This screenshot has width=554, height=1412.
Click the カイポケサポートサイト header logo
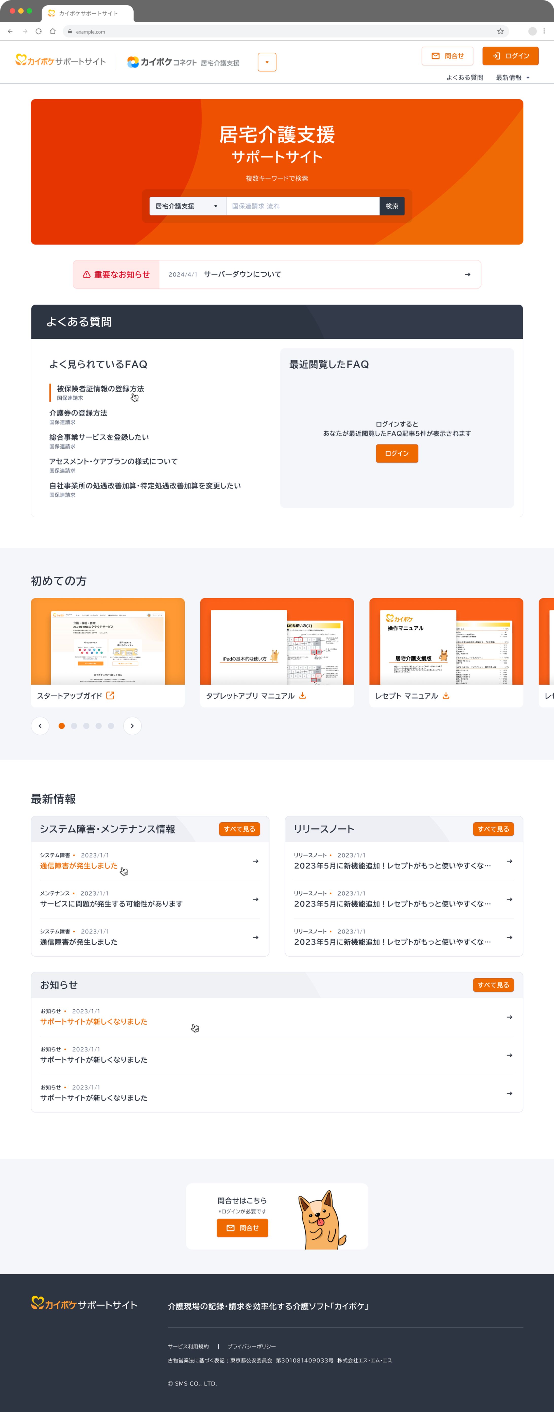click(61, 61)
